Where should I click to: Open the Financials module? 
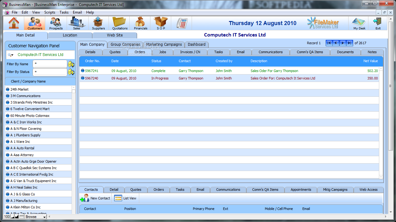coord(140,23)
